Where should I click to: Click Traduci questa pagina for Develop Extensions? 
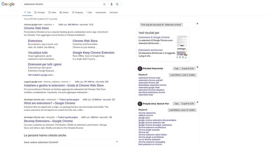(x=68, y=117)
